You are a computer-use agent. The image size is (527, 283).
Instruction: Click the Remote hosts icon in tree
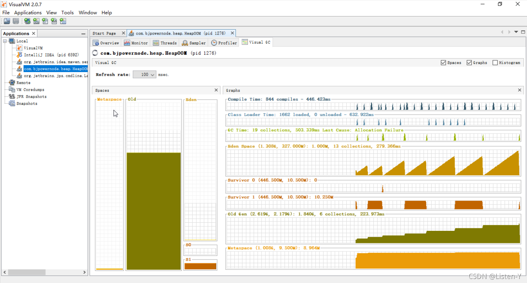(x=12, y=83)
